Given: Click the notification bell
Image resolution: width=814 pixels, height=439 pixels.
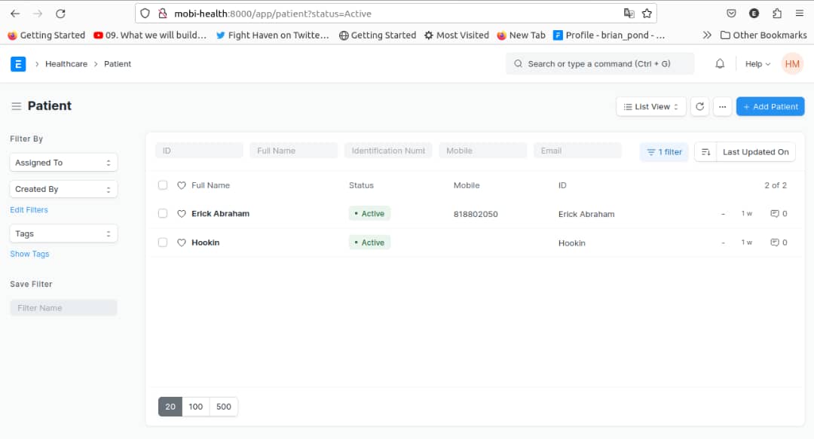Looking at the screenshot, I should (x=720, y=64).
